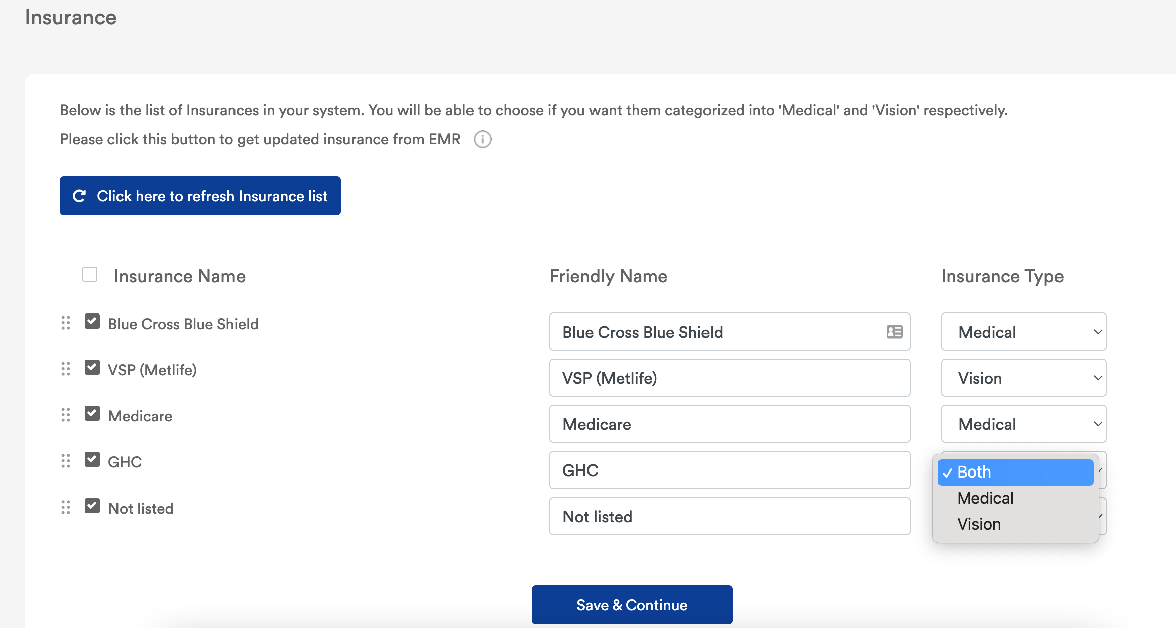Toggle the Not listed checkbox
Screen dimensions: 1176x628
tap(92, 506)
